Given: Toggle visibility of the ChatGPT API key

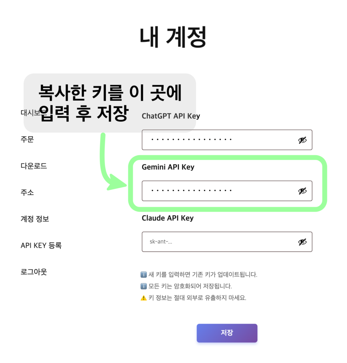Looking at the screenshot, I should point(302,140).
